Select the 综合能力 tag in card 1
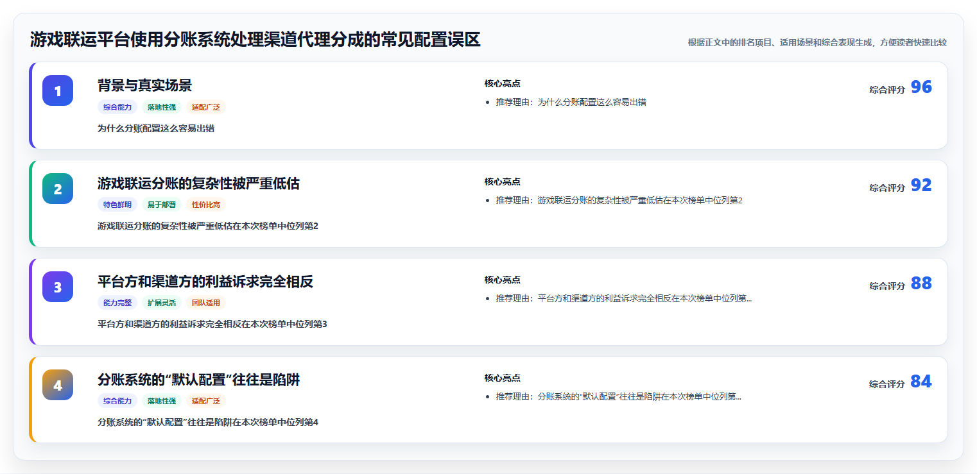The height and width of the screenshot is (474, 977). click(117, 107)
